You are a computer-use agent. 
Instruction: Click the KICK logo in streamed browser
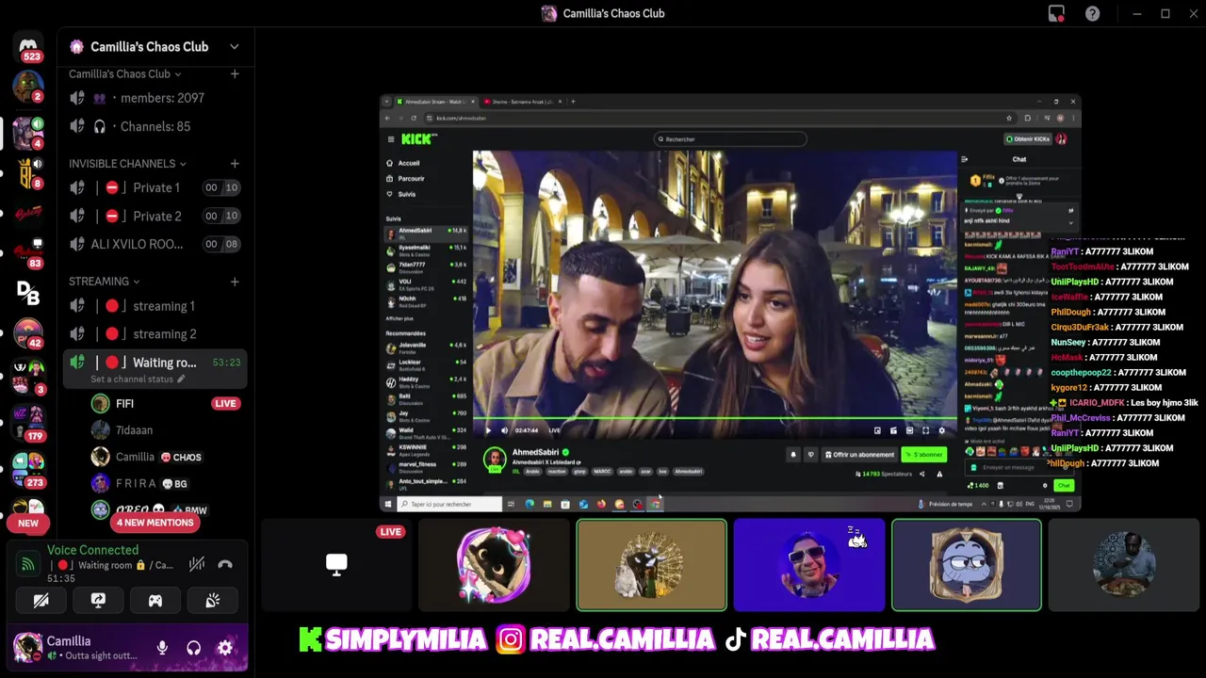(418, 139)
